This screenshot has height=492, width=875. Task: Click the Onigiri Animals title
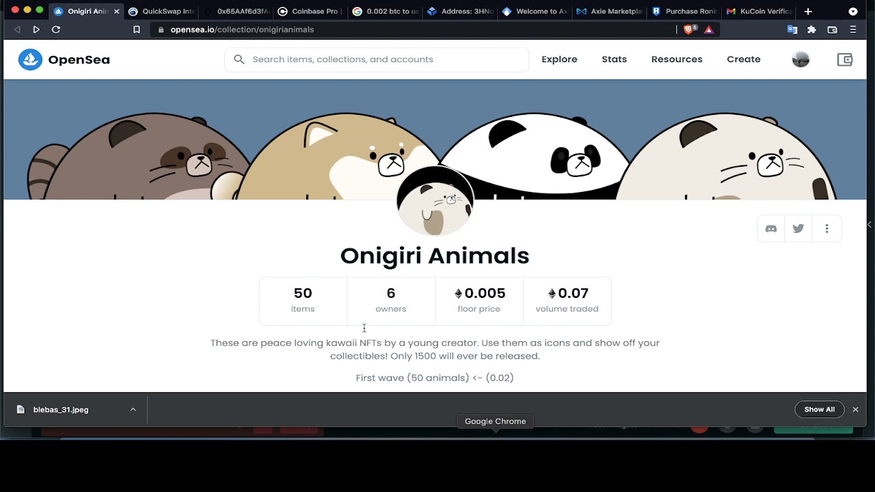[x=435, y=256]
